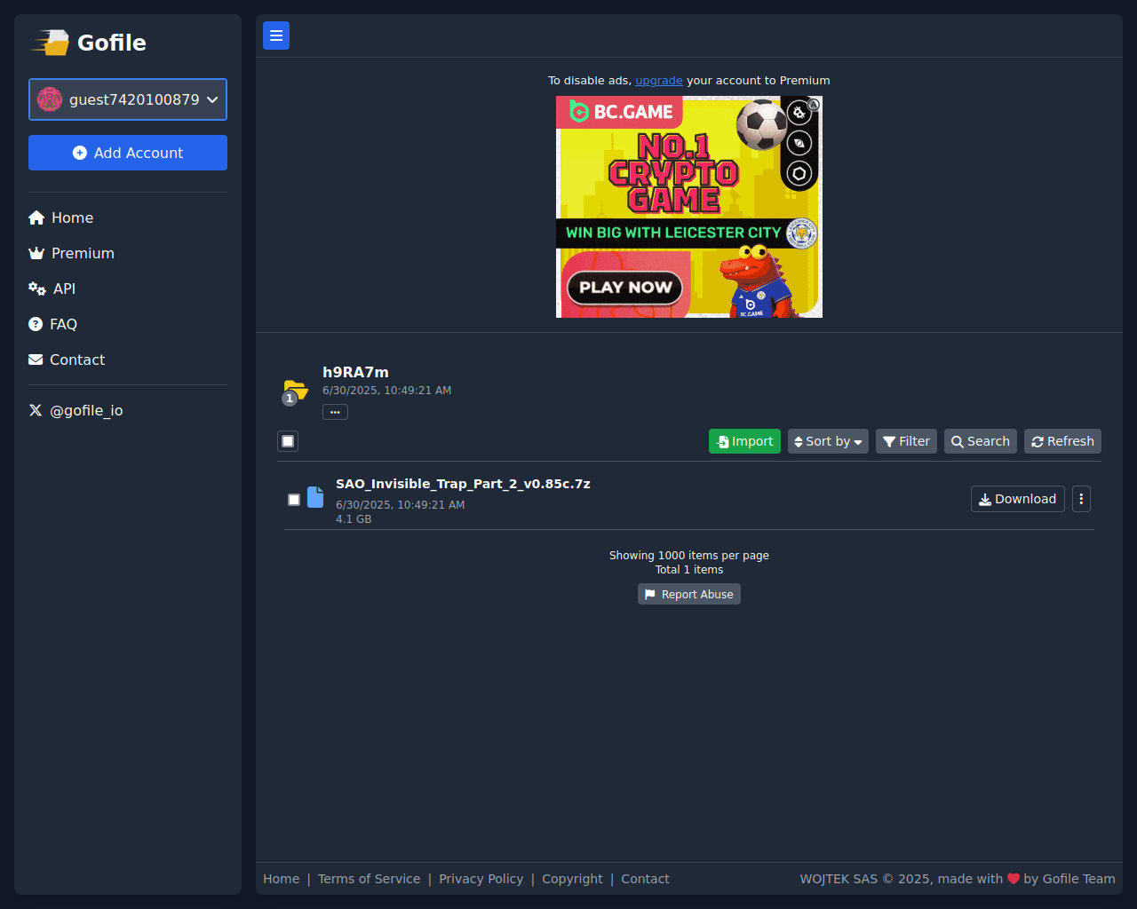Click the folder name h9RA7m
The image size is (1137, 909).
pyautogui.click(x=355, y=372)
